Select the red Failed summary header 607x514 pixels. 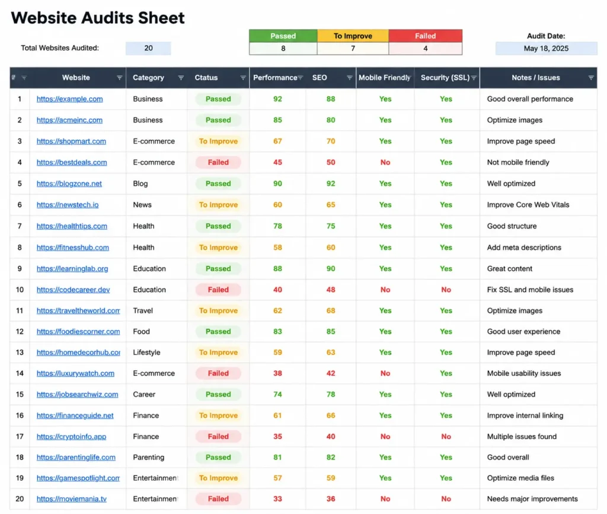[425, 36]
